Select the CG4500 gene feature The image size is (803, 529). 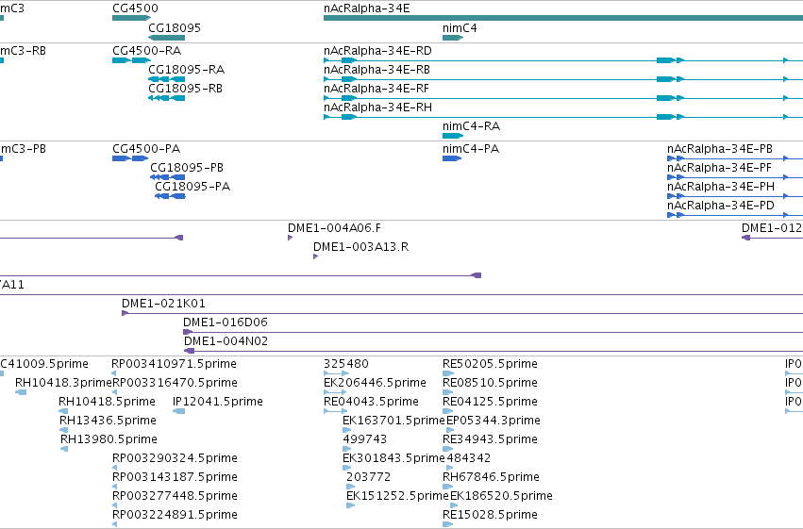[x=131, y=18]
